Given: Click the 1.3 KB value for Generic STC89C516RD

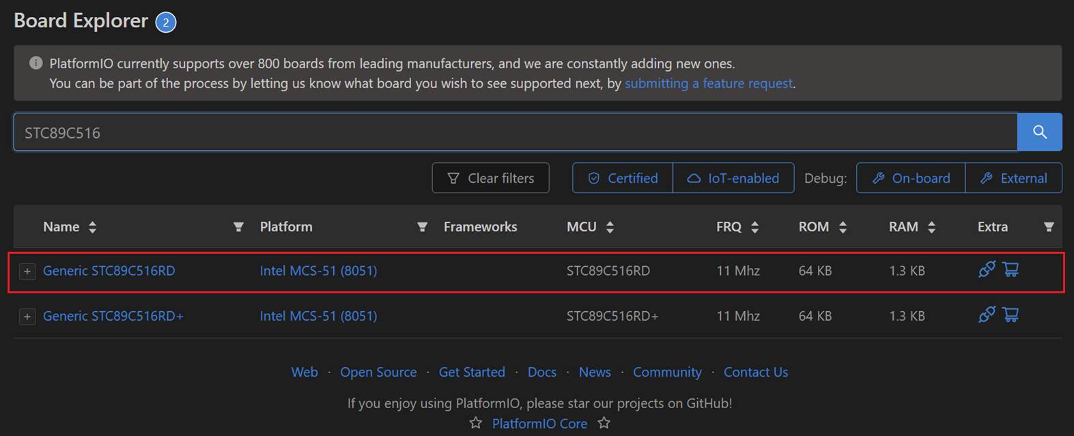Looking at the screenshot, I should click(x=907, y=271).
